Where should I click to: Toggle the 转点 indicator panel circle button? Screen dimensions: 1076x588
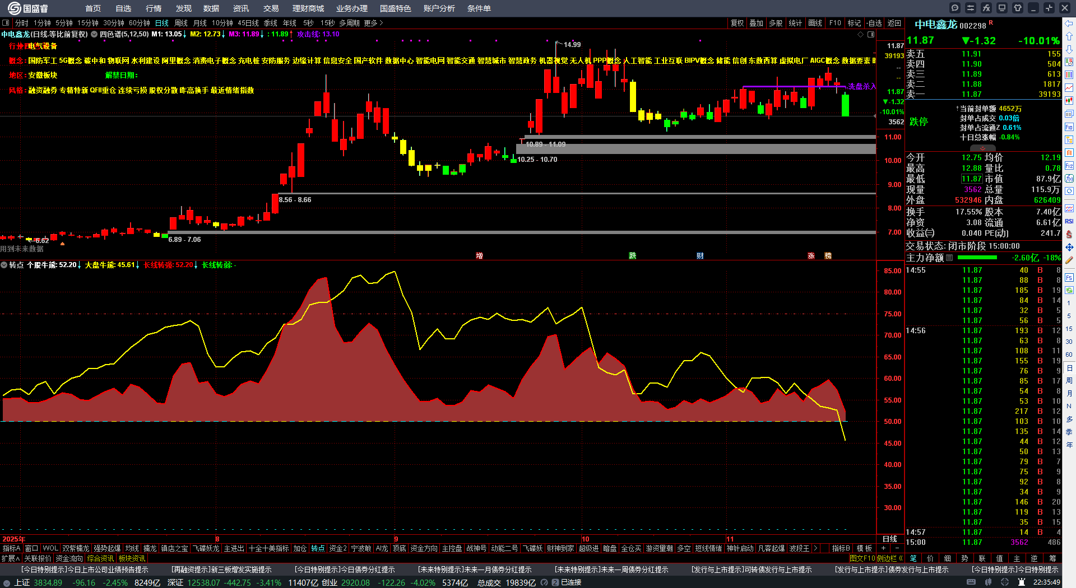tap(4, 265)
